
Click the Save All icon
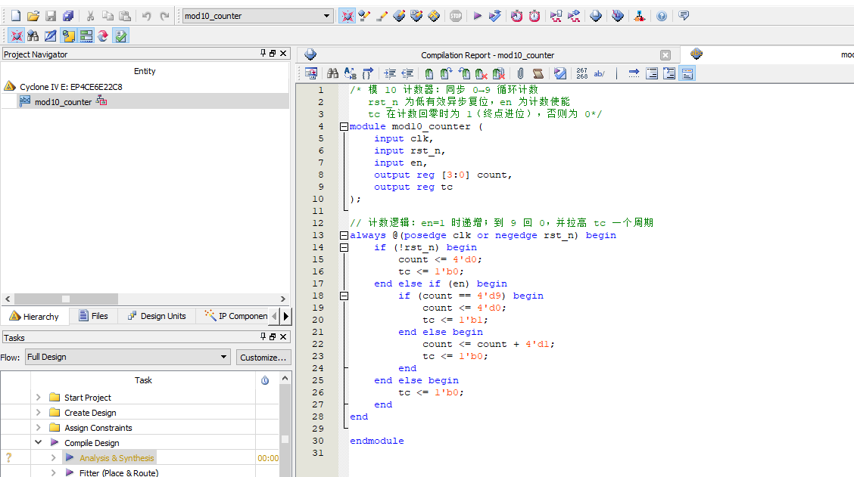click(x=68, y=16)
